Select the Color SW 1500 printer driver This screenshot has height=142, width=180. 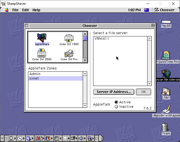pos(69,40)
